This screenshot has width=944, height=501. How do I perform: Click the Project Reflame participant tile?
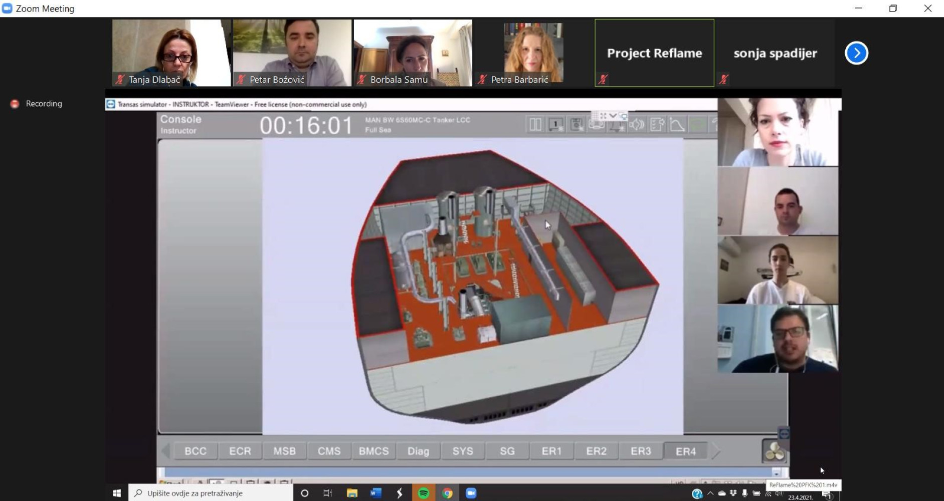point(654,53)
